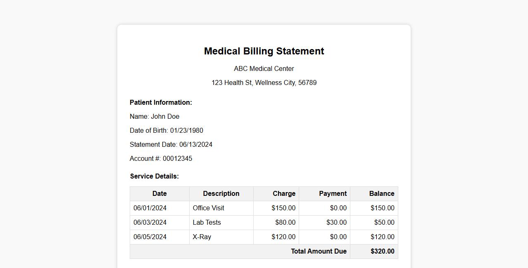Screen dimensions: 528x268
Task: Click the Date column header
Action: coord(159,193)
